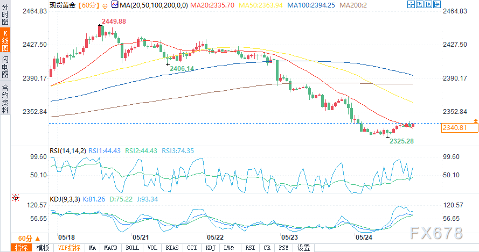The image size is (479, 252).
Task: Click the sun-shaped icon beside KDJ panel
Action: [x=15, y=197]
